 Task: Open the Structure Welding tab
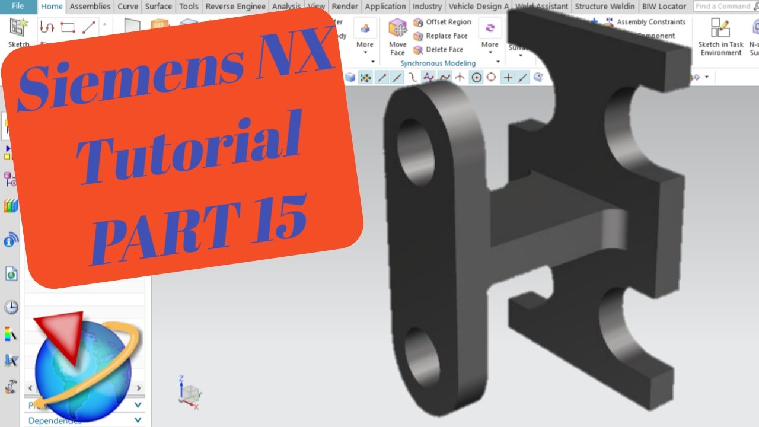click(605, 7)
